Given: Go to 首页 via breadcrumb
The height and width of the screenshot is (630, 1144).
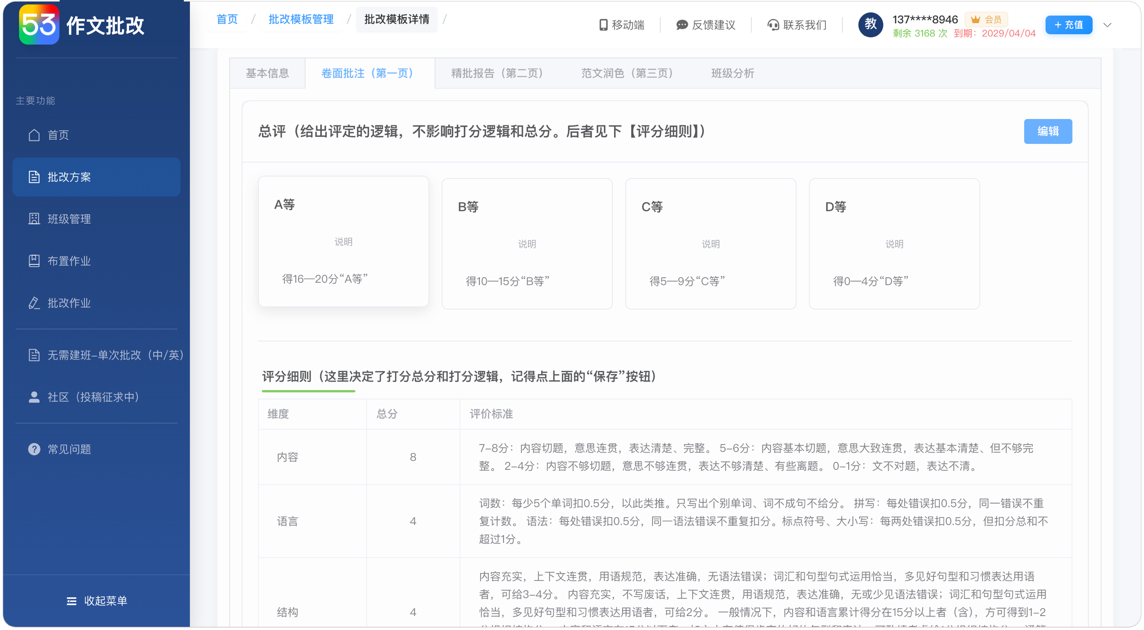Looking at the screenshot, I should [x=227, y=19].
